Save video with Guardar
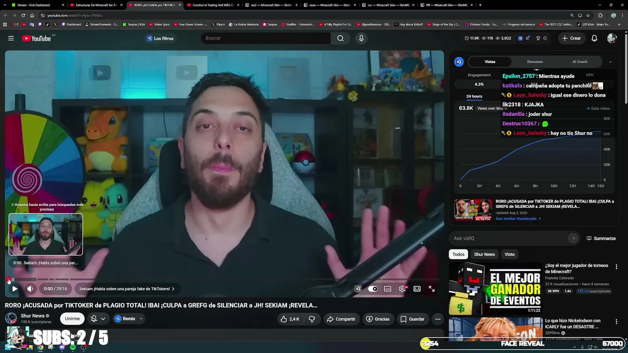 click(x=412, y=319)
